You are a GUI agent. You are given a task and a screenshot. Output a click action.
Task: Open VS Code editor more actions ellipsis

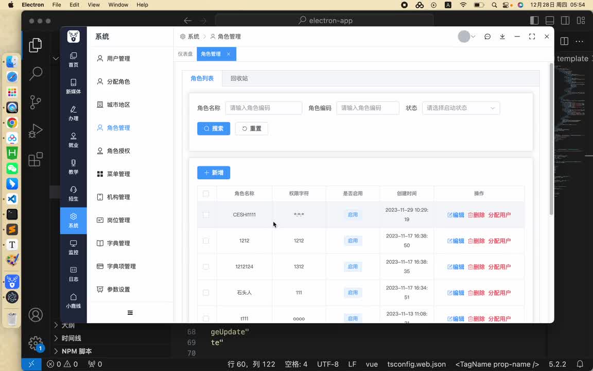coord(580,41)
